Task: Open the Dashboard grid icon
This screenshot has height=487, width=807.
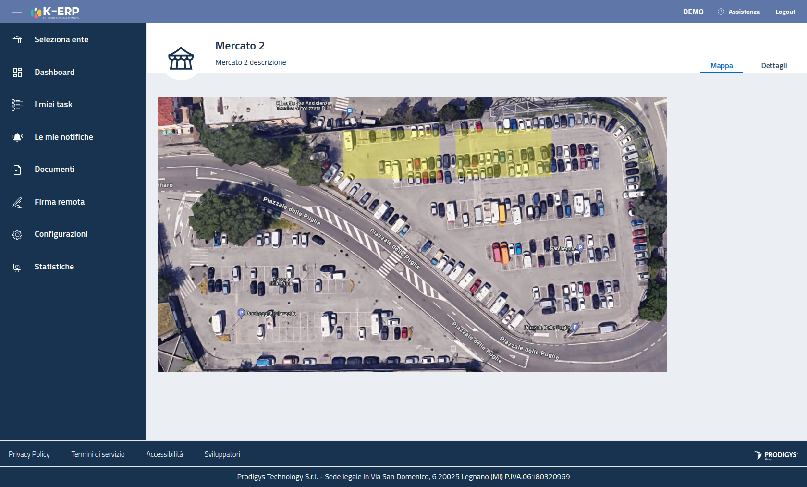Action: coord(17,73)
